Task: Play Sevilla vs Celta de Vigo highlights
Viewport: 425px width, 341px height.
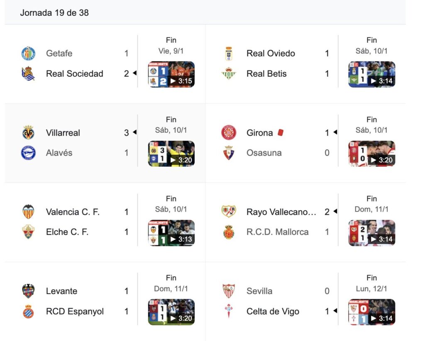Action: click(x=371, y=312)
